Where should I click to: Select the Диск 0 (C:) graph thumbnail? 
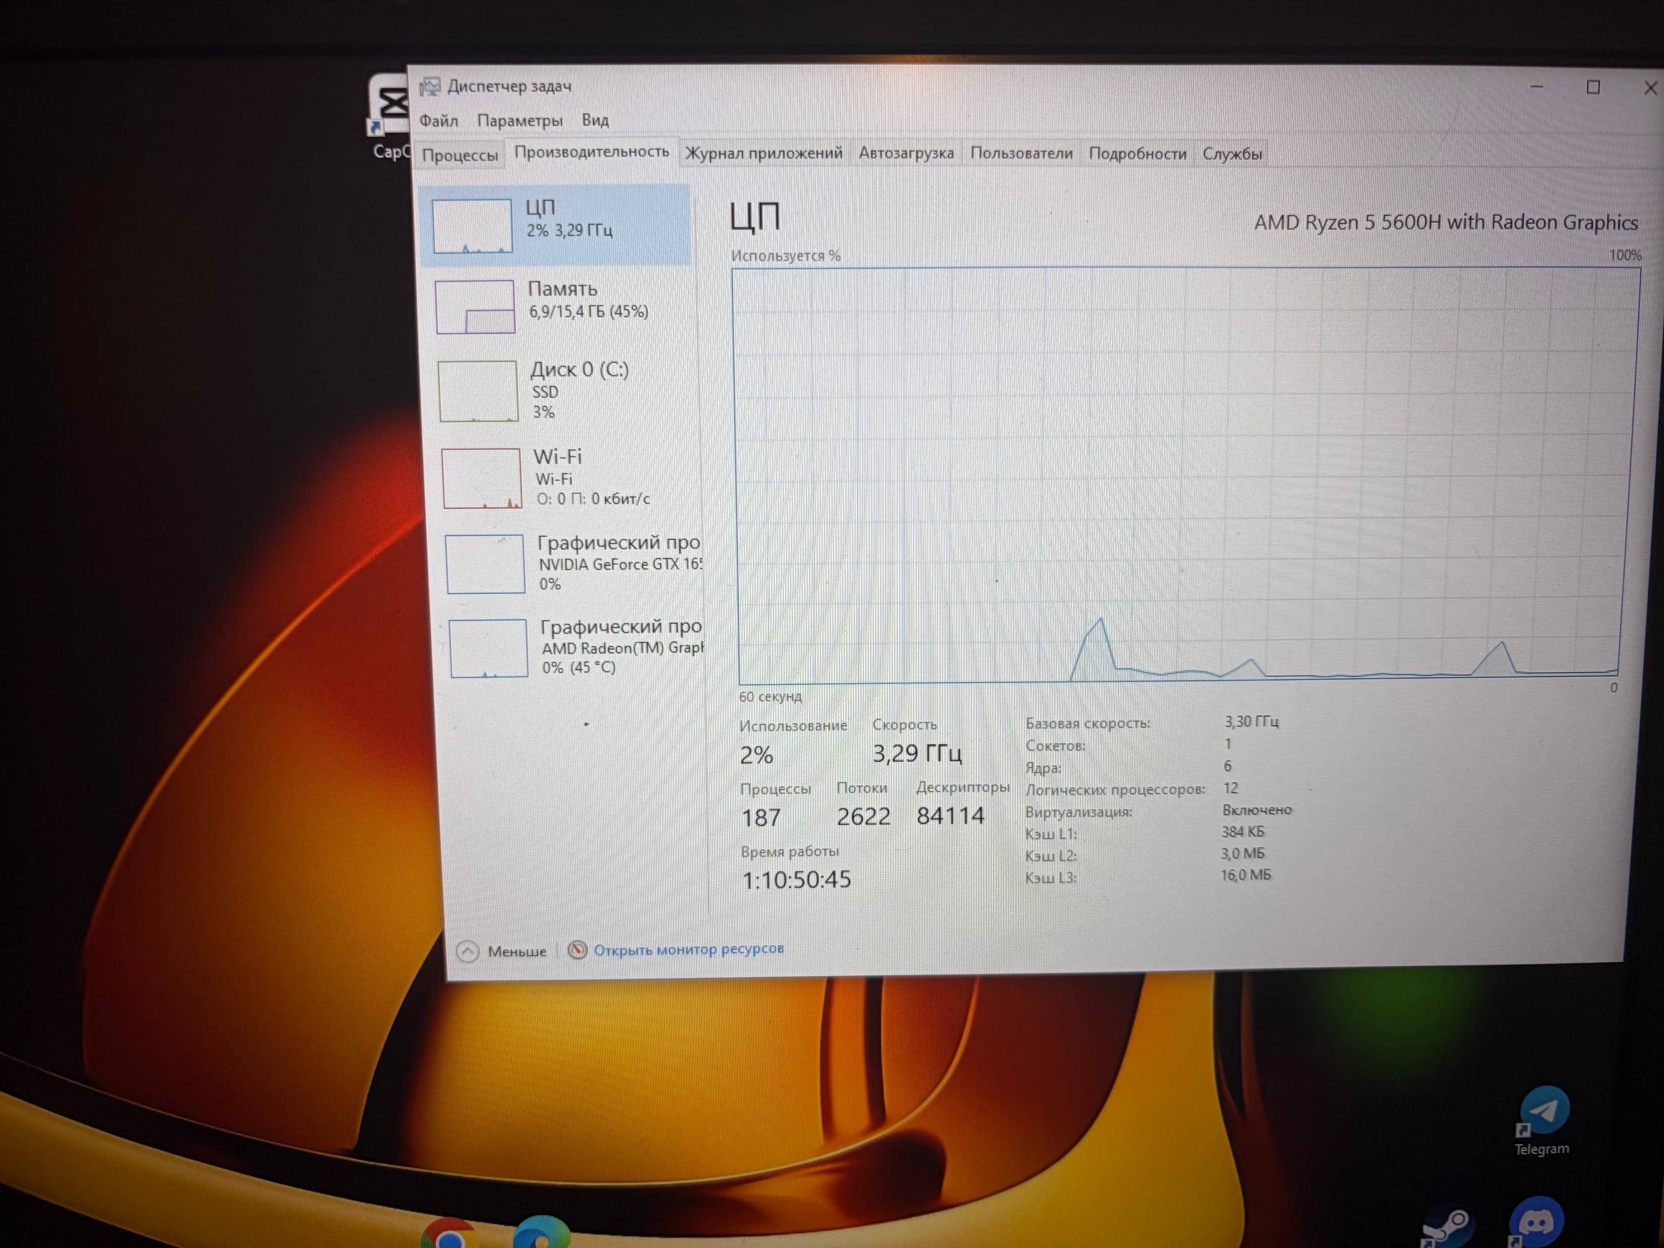[478, 391]
